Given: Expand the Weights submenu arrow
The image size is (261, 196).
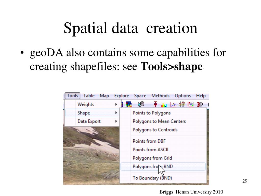Looking at the screenshot, I should (116, 104).
